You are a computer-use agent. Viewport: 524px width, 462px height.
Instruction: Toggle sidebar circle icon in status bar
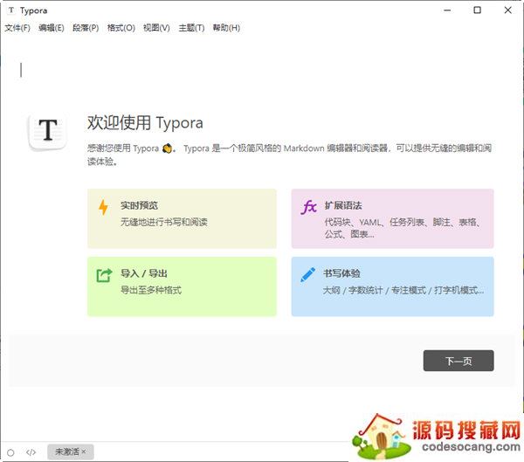tap(10, 452)
